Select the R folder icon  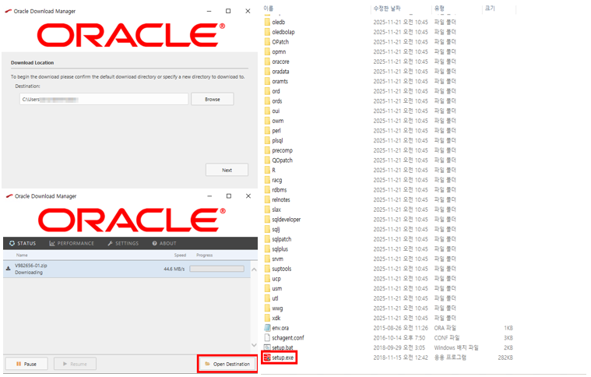click(267, 170)
